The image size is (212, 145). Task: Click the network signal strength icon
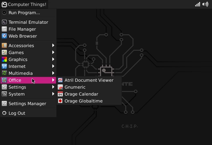[198, 4]
